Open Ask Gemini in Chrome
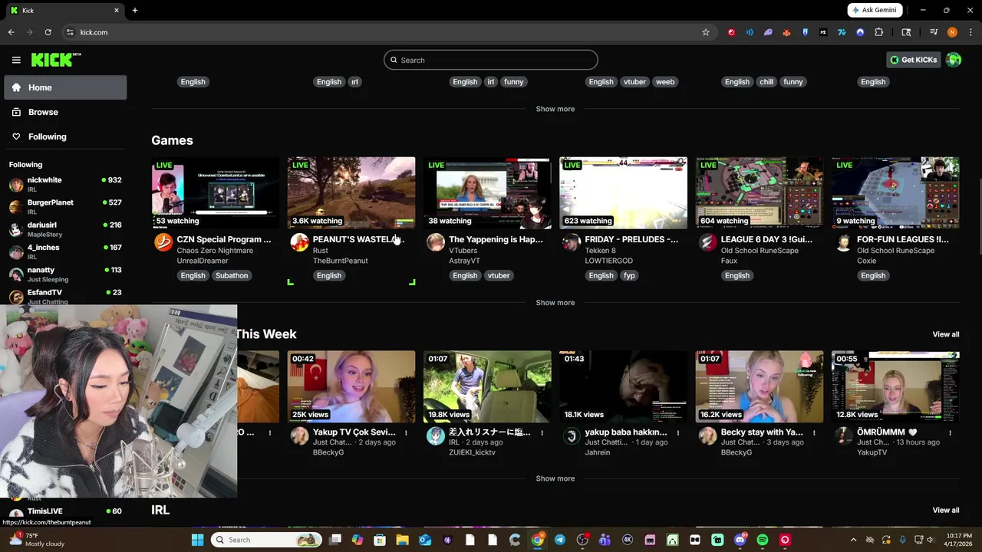Viewport: 982px width, 552px height. 875,10
